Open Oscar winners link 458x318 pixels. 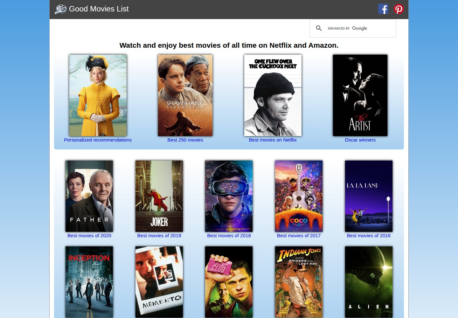pos(360,140)
